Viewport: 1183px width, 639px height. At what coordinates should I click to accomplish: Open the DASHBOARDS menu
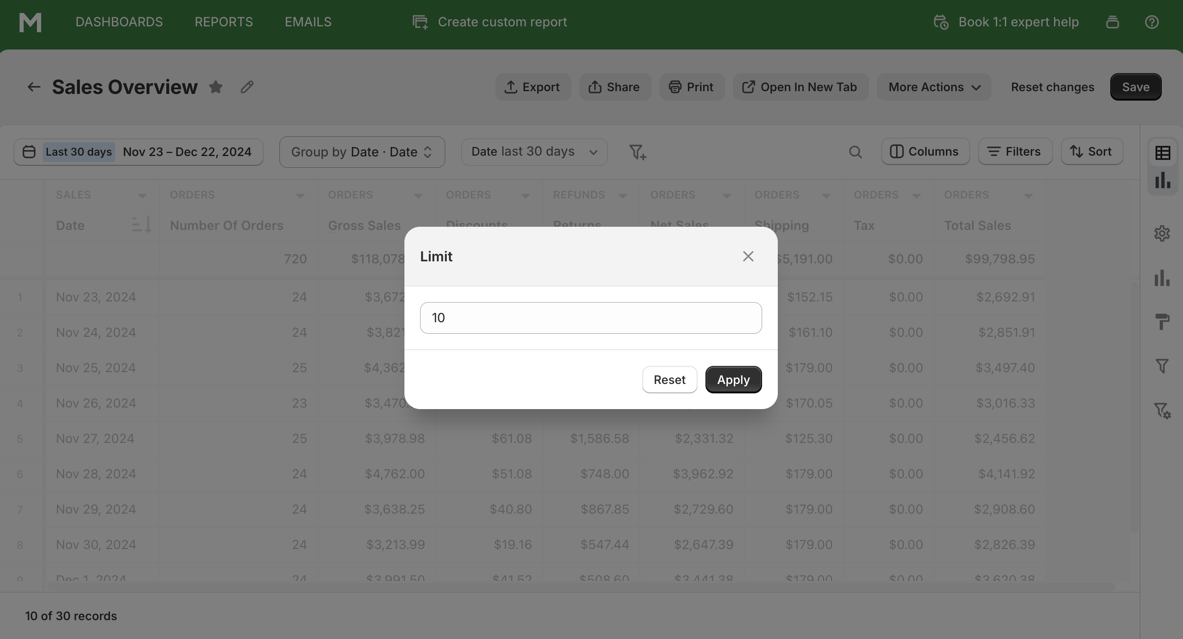pos(119,22)
